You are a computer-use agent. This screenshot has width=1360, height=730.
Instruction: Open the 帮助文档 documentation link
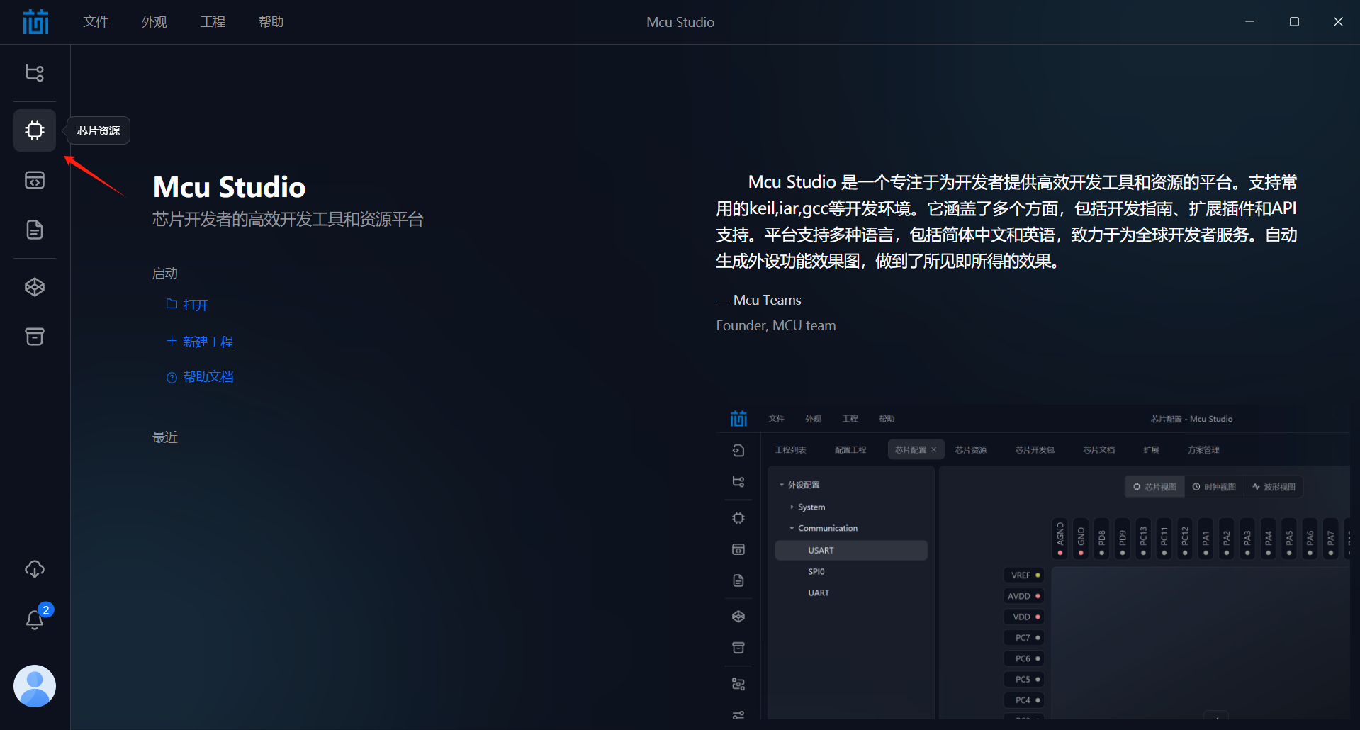208,376
